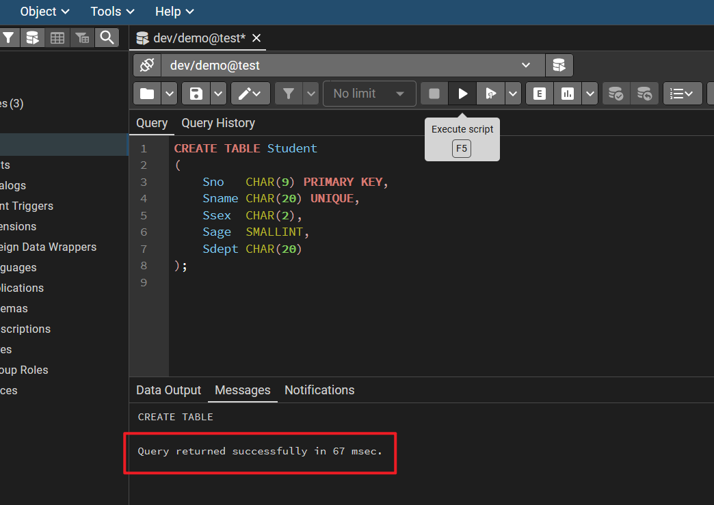Viewport: 714px width, 505px height.
Task: Switch to the Data Output tab
Action: (x=168, y=390)
